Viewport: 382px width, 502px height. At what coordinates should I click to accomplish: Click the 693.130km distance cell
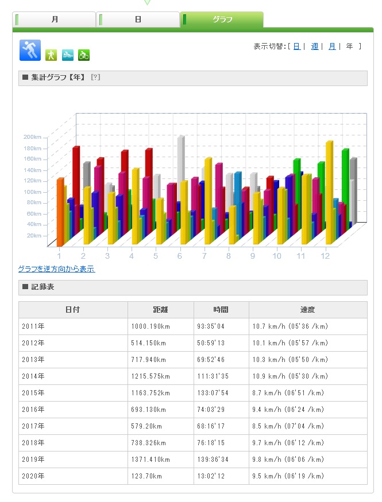point(161,410)
